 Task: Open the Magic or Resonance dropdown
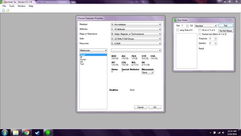point(136,34)
